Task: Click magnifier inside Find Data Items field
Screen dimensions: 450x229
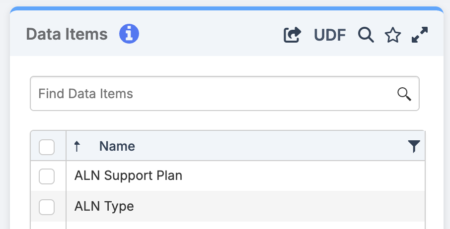Action: click(x=404, y=94)
